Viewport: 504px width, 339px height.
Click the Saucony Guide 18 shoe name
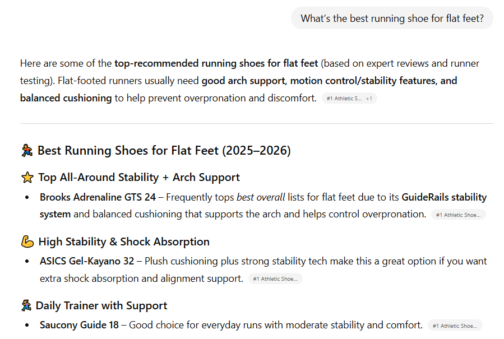point(78,324)
